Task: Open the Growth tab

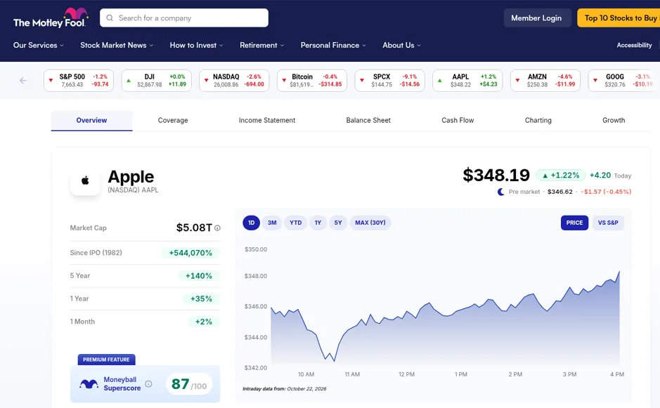Action: pyautogui.click(x=614, y=120)
